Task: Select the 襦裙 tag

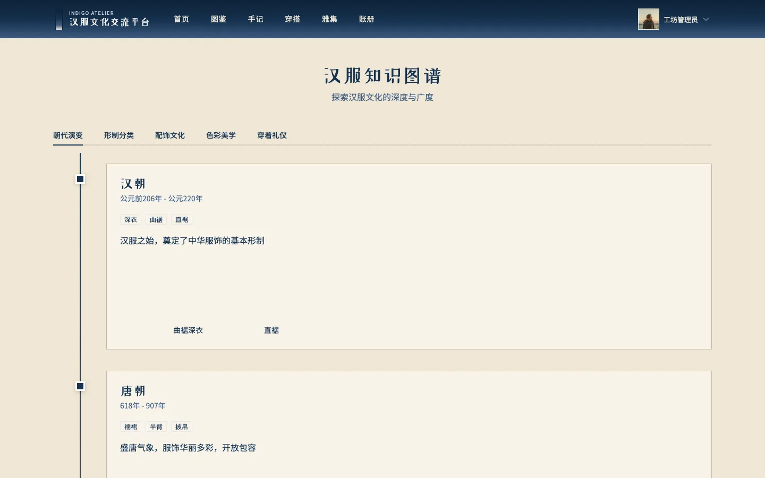Action: (x=131, y=426)
